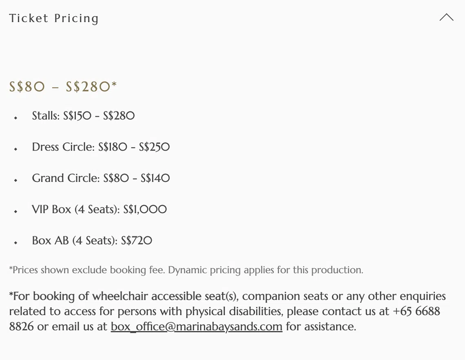Click the bullet beside Grand Circle
Viewport: 465px width, 360px height.
pyautogui.click(x=16, y=180)
